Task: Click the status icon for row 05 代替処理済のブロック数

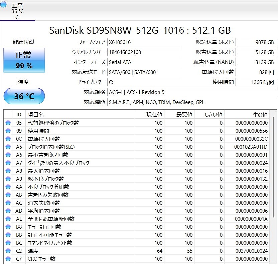Action: coord(8,123)
